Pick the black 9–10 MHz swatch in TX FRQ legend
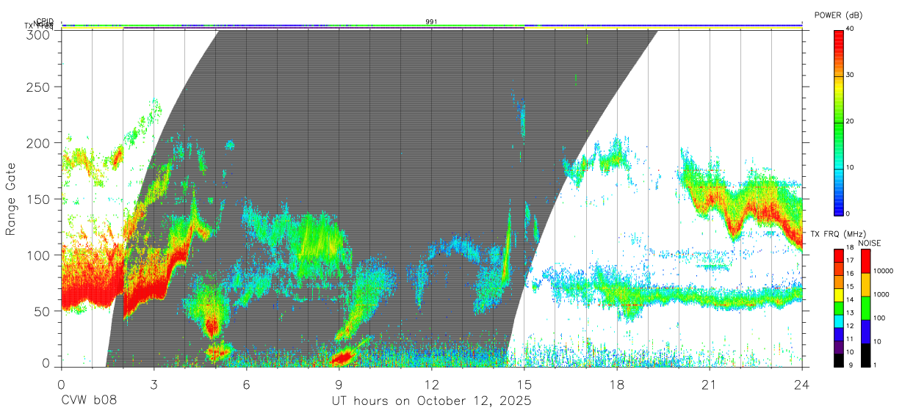Image resolution: width=902 pixels, height=416 pixels. pos(839,360)
